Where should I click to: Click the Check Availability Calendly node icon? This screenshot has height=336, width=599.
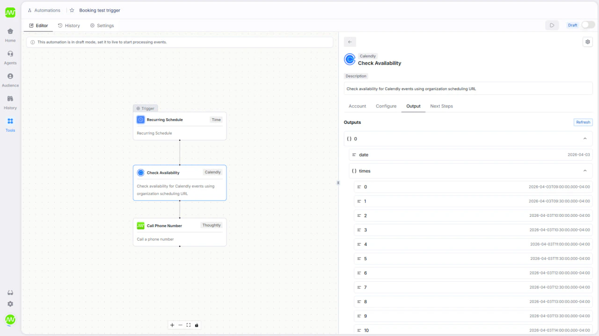coord(140,172)
